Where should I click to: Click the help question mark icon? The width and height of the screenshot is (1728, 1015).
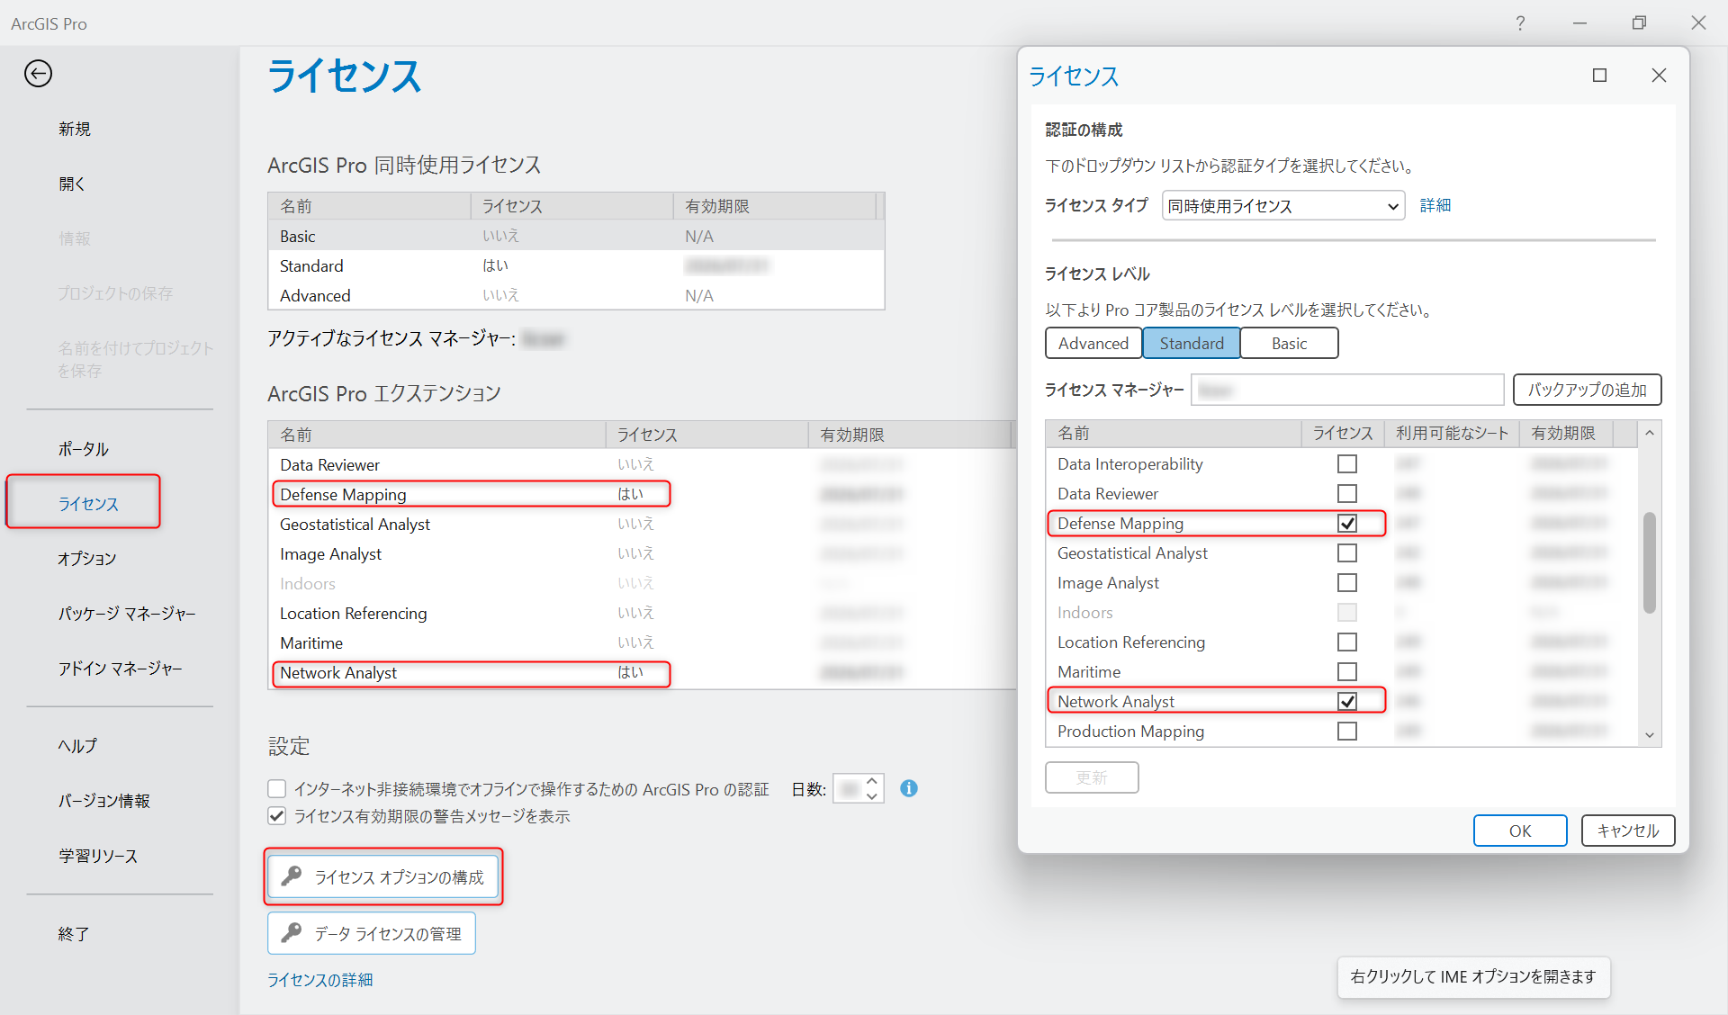1520,23
